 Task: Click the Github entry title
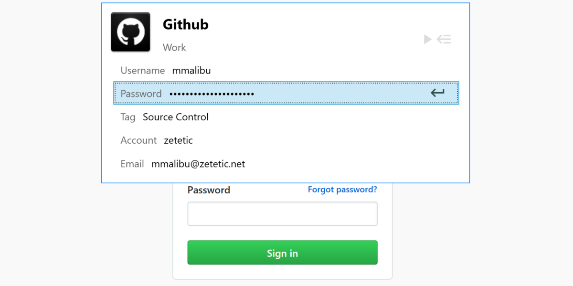click(186, 24)
